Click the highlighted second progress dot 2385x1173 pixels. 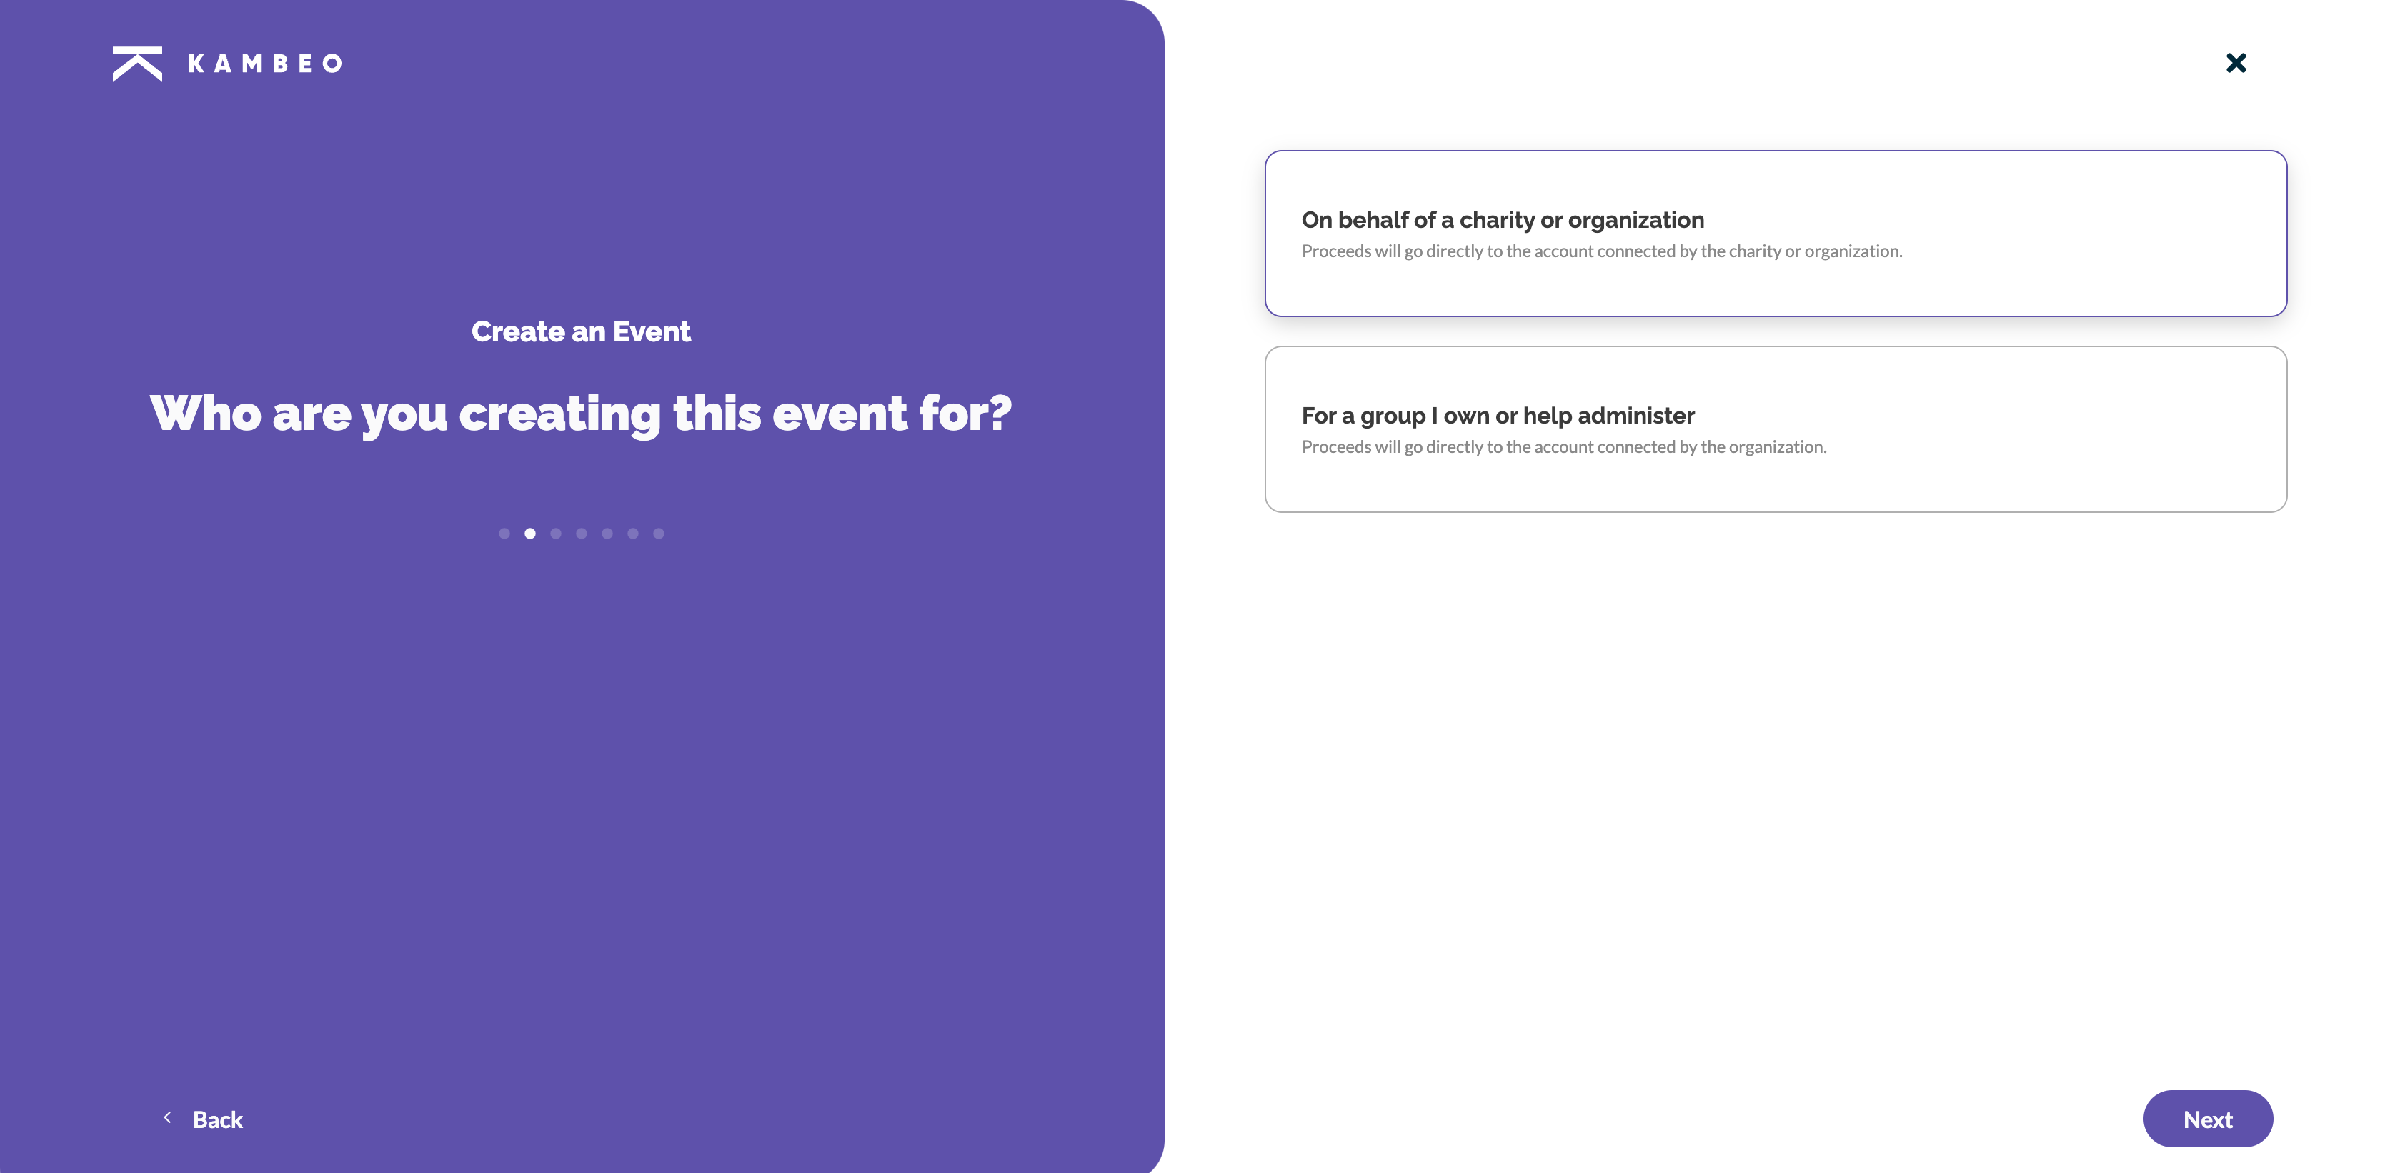(530, 533)
